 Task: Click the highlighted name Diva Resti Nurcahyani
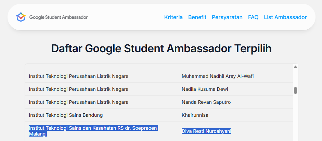pos(206,131)
